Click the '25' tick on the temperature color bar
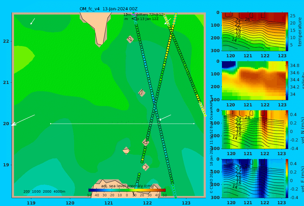Viewport: 304px width, 206px height. coord(292,16)
